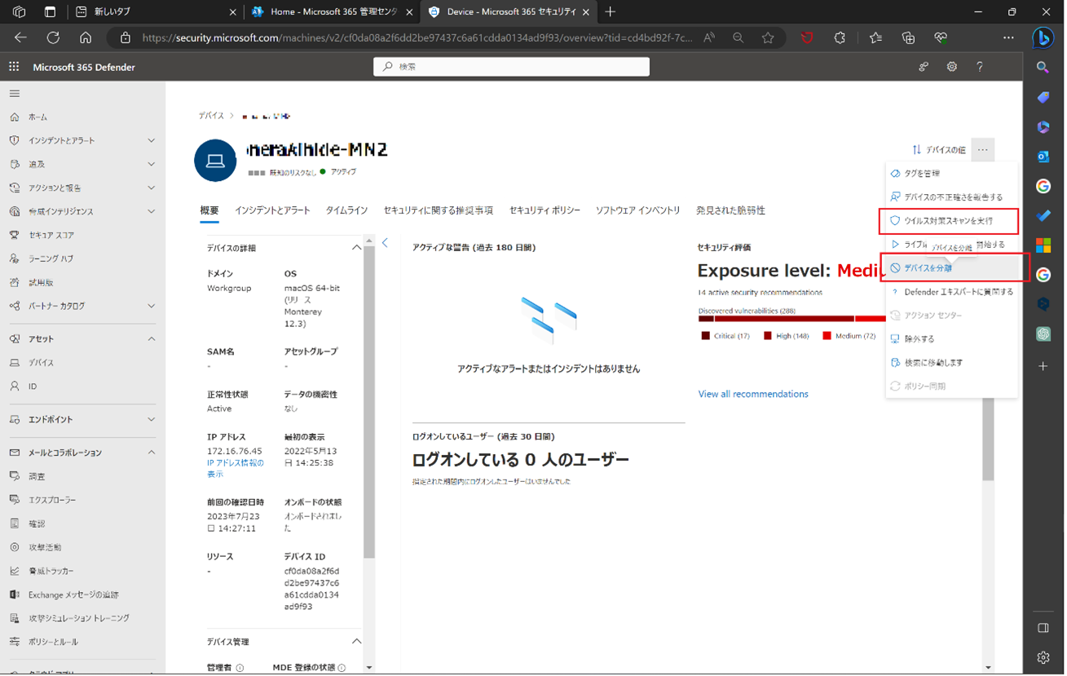Open 調査 under メールとコラボレーション
Viewport: 1067px width, 676px height.
(37, 476)
